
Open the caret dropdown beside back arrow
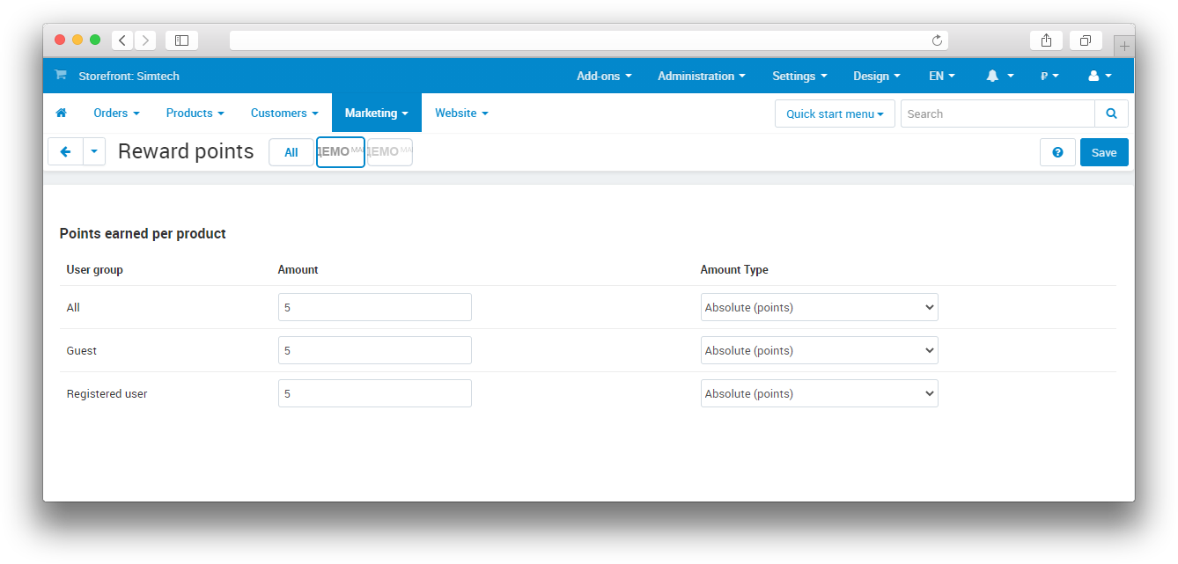pyautogui.click(x=94, y=152)
